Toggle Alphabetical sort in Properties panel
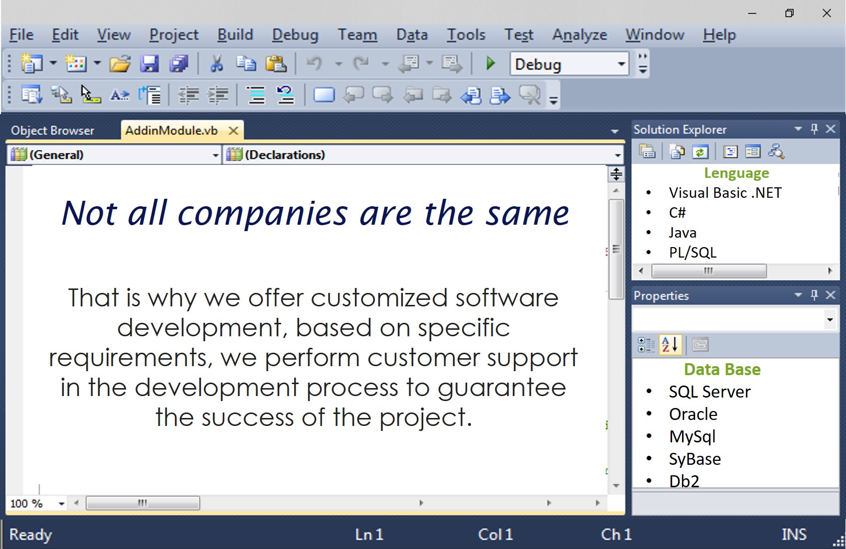This screenshot has width=846, height=549. point(670,344)
